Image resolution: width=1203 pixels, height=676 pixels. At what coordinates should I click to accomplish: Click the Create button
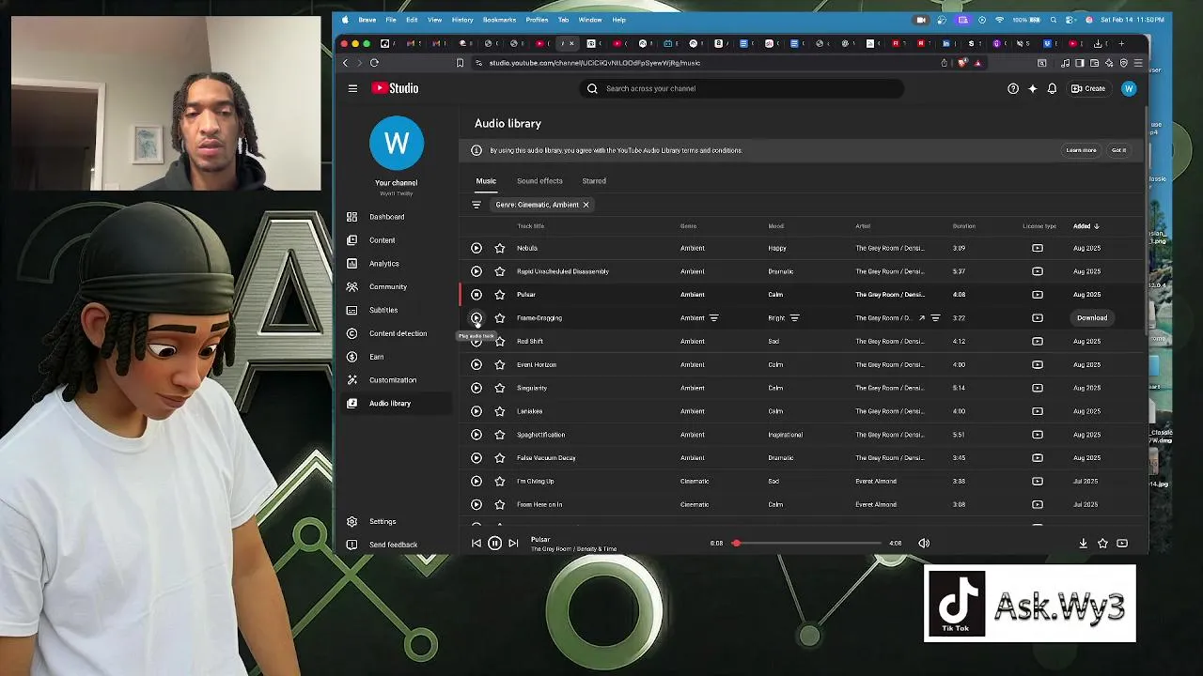tap(1088, 88)
